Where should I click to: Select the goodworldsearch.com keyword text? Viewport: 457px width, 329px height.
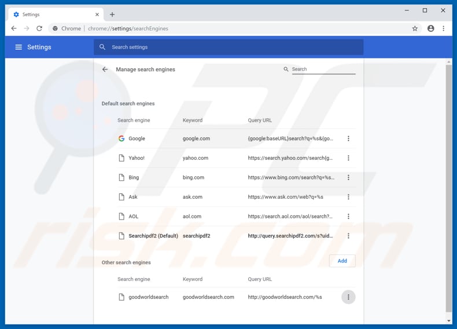point(208,297)
